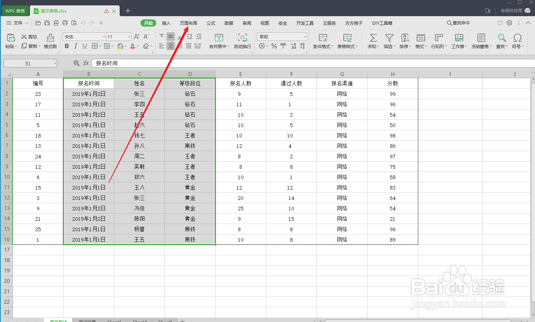
Task: Click the red font color A
Action: [133, 46]
